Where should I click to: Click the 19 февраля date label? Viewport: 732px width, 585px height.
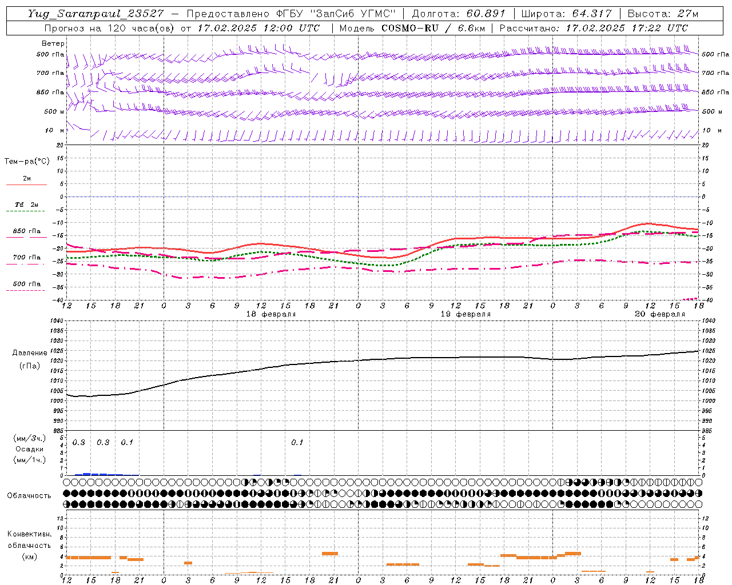pos(466,314)
